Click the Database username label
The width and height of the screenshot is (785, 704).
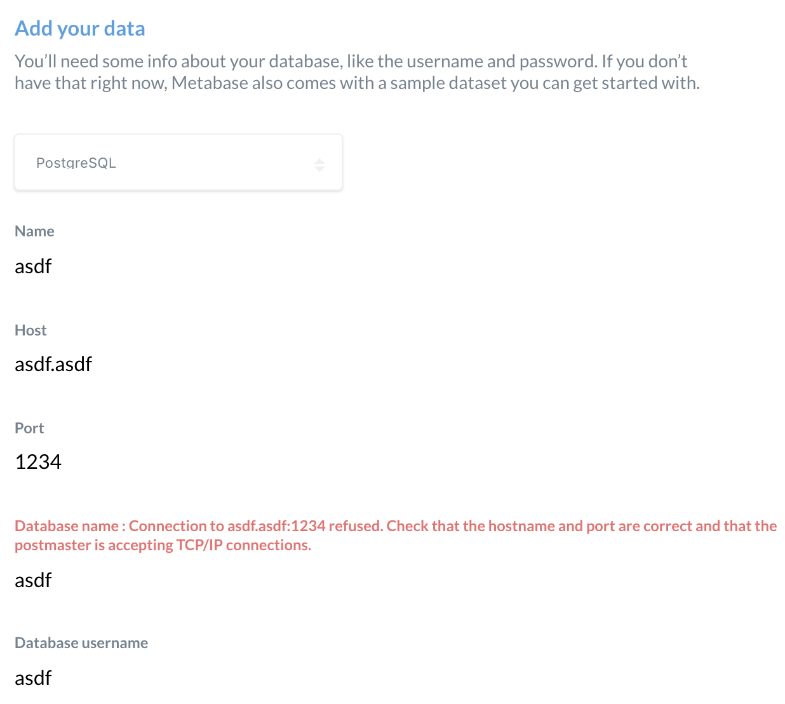pos(81,642)
